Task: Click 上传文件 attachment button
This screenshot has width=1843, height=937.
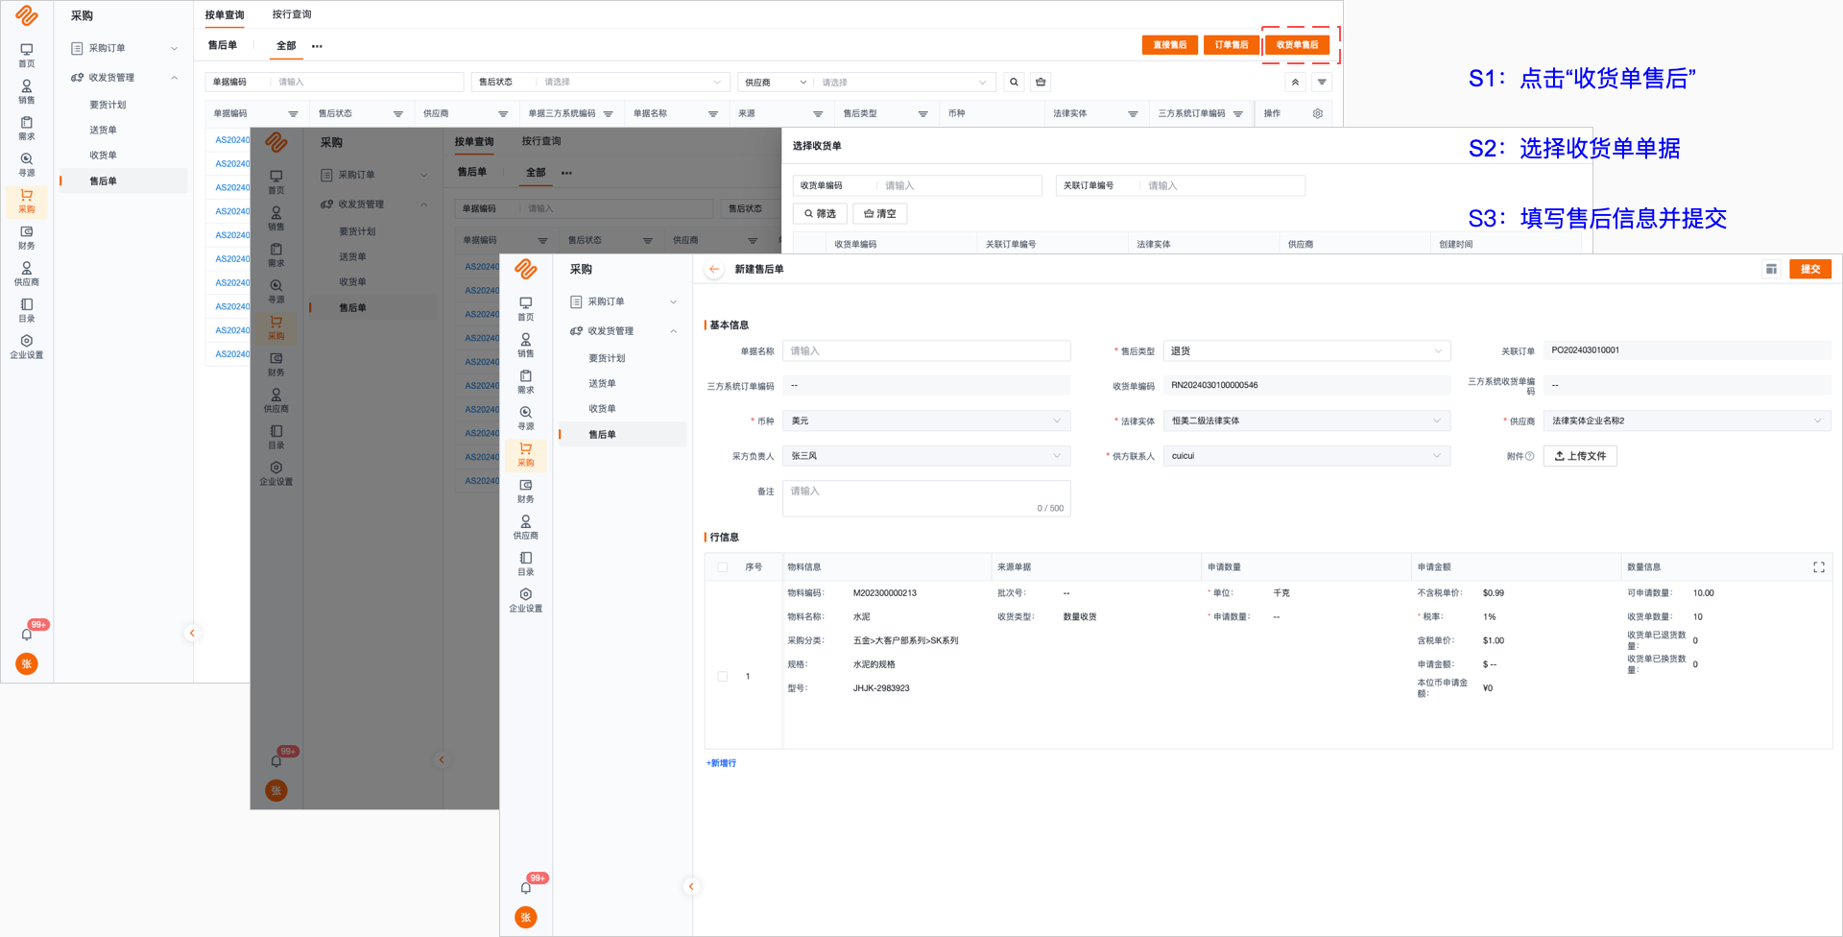Action: click(1580, 456)
